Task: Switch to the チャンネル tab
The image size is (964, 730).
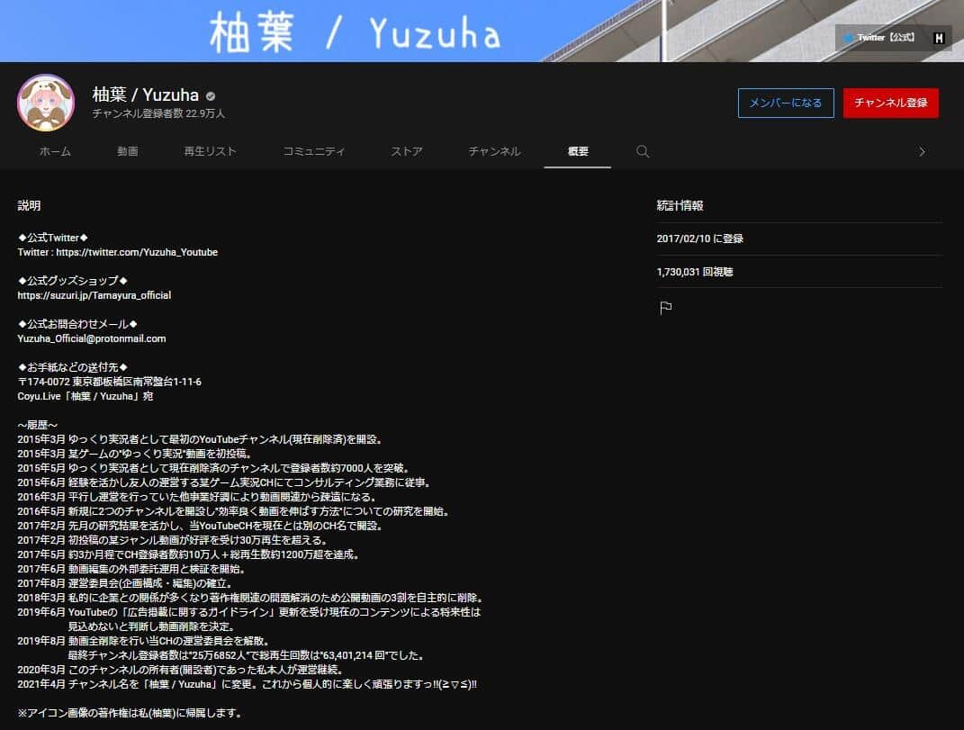Action: click(494, 151)
